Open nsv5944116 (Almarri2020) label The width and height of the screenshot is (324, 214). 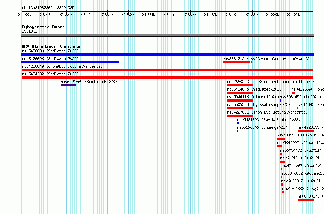click(253, 97)
